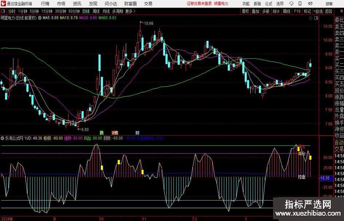Click the 10.66 high price label
Image resolution: width=344 pixels, height=221 pixels.
(x=149, y=23)
